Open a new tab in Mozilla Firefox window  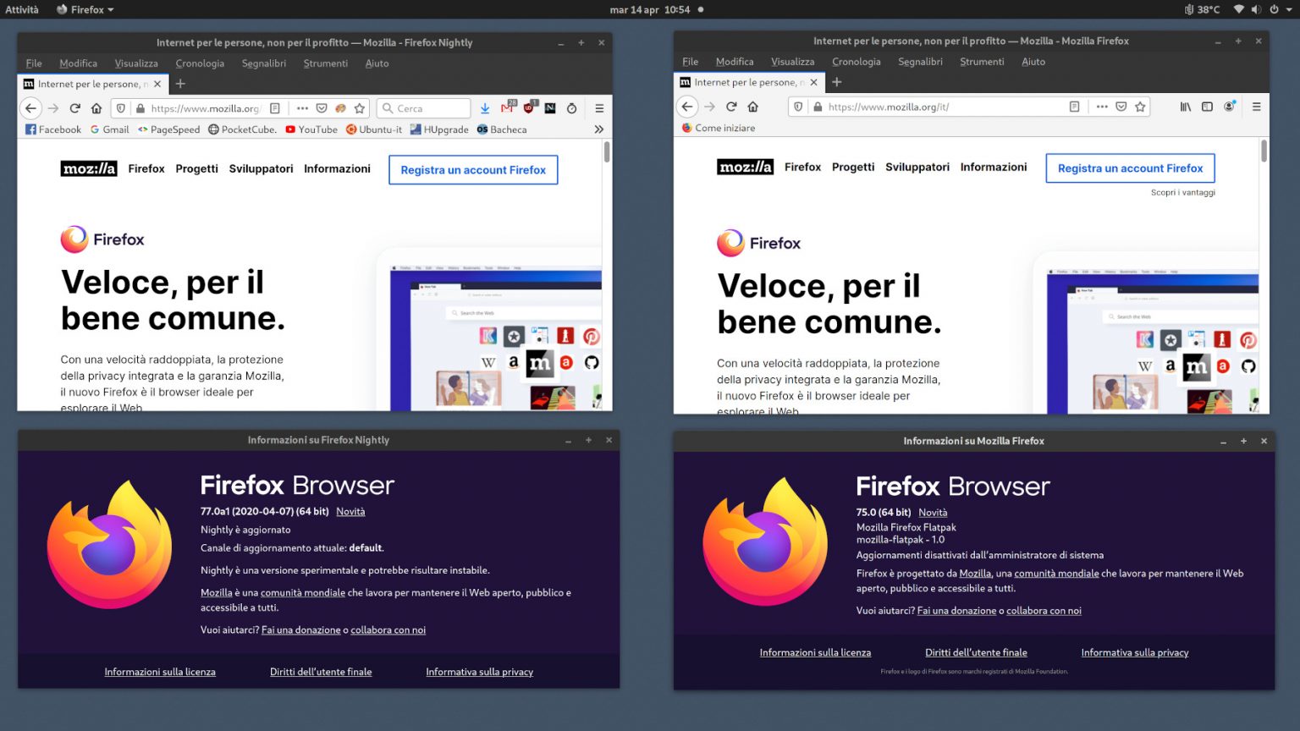tap(837, 82)
